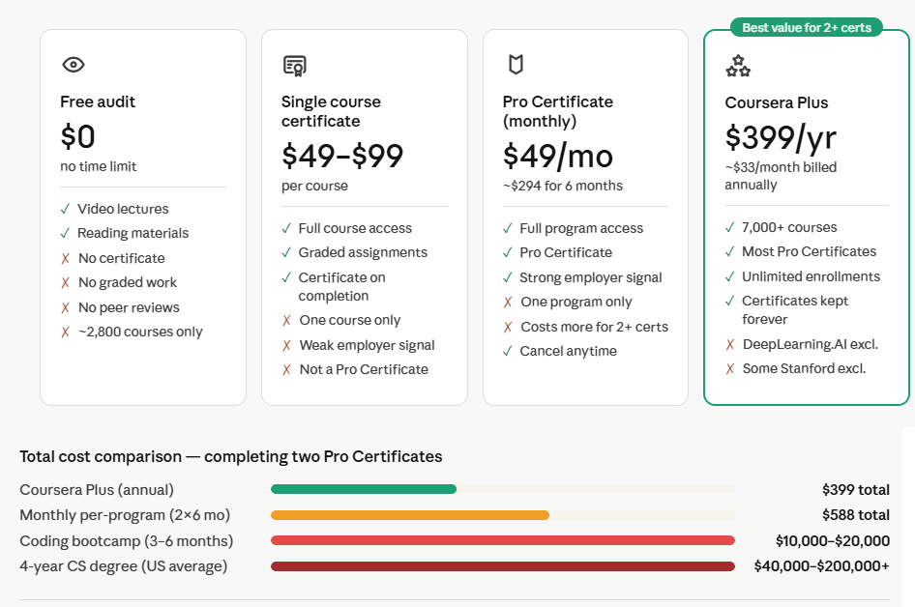Select the 'Pro Certificate (monthly)' heading

click(x=558, y=111)
